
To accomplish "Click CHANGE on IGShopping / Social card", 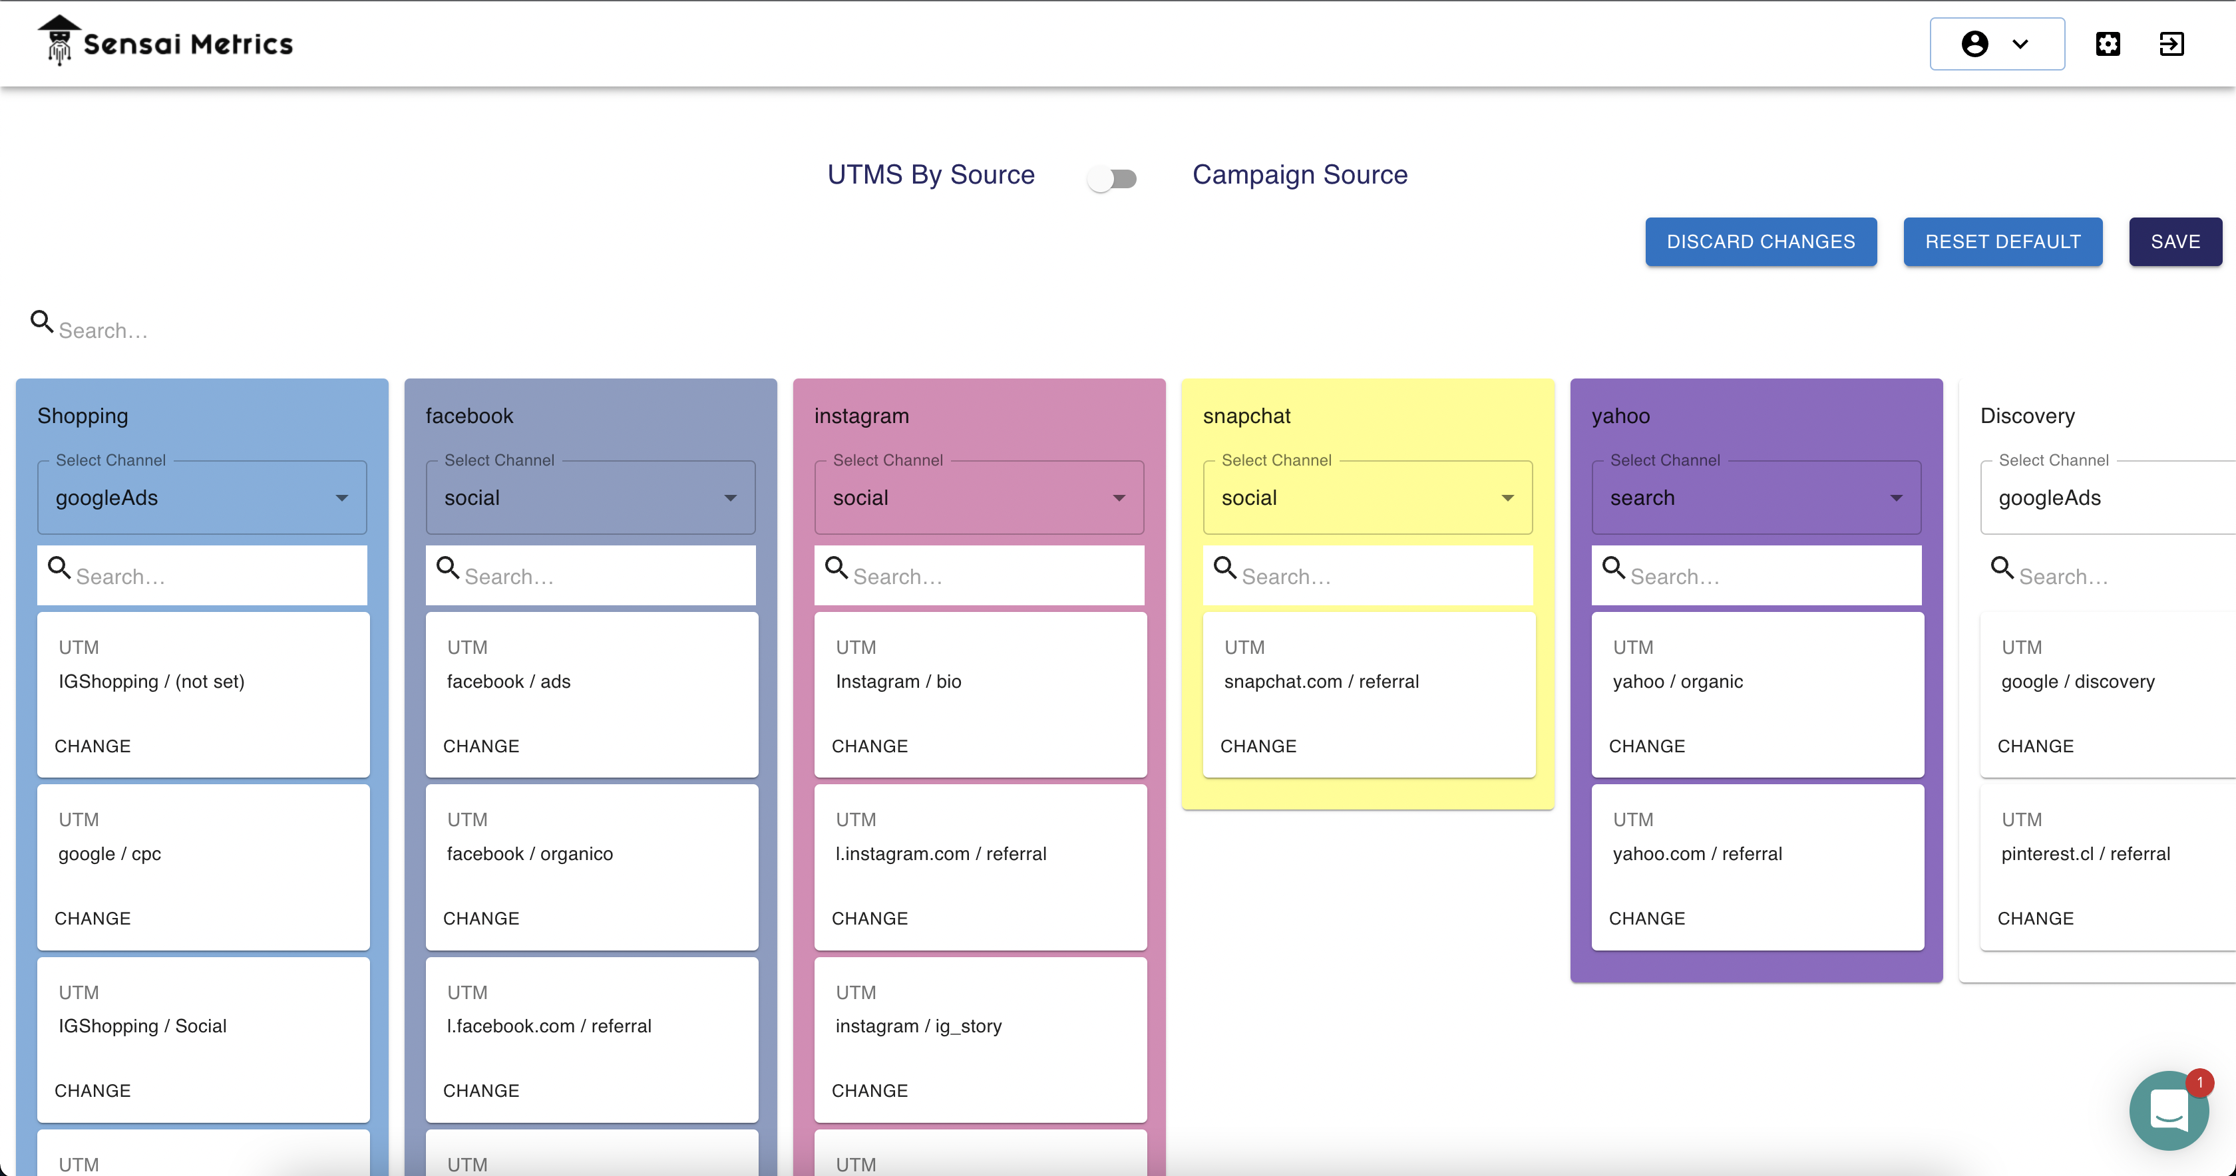I will click(x=93, y=1091).
